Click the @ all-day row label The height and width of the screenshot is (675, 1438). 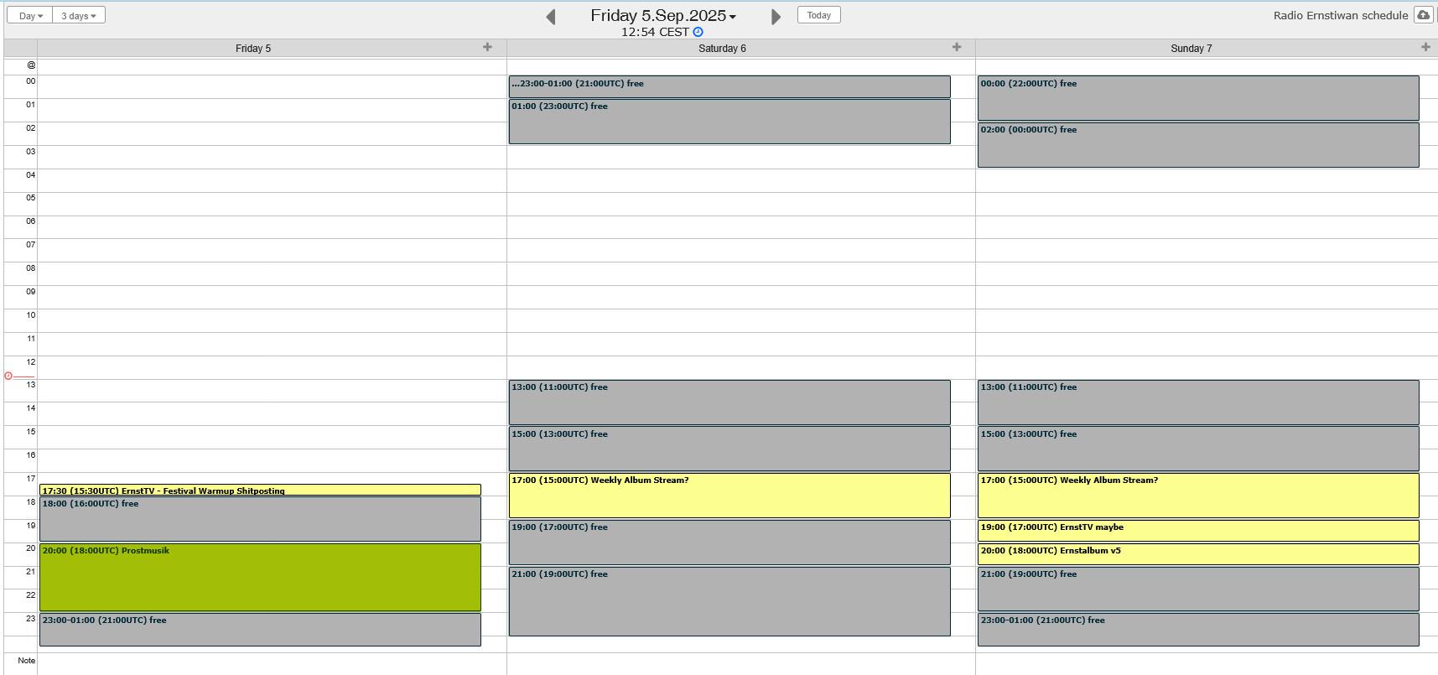tap(31, 65)
